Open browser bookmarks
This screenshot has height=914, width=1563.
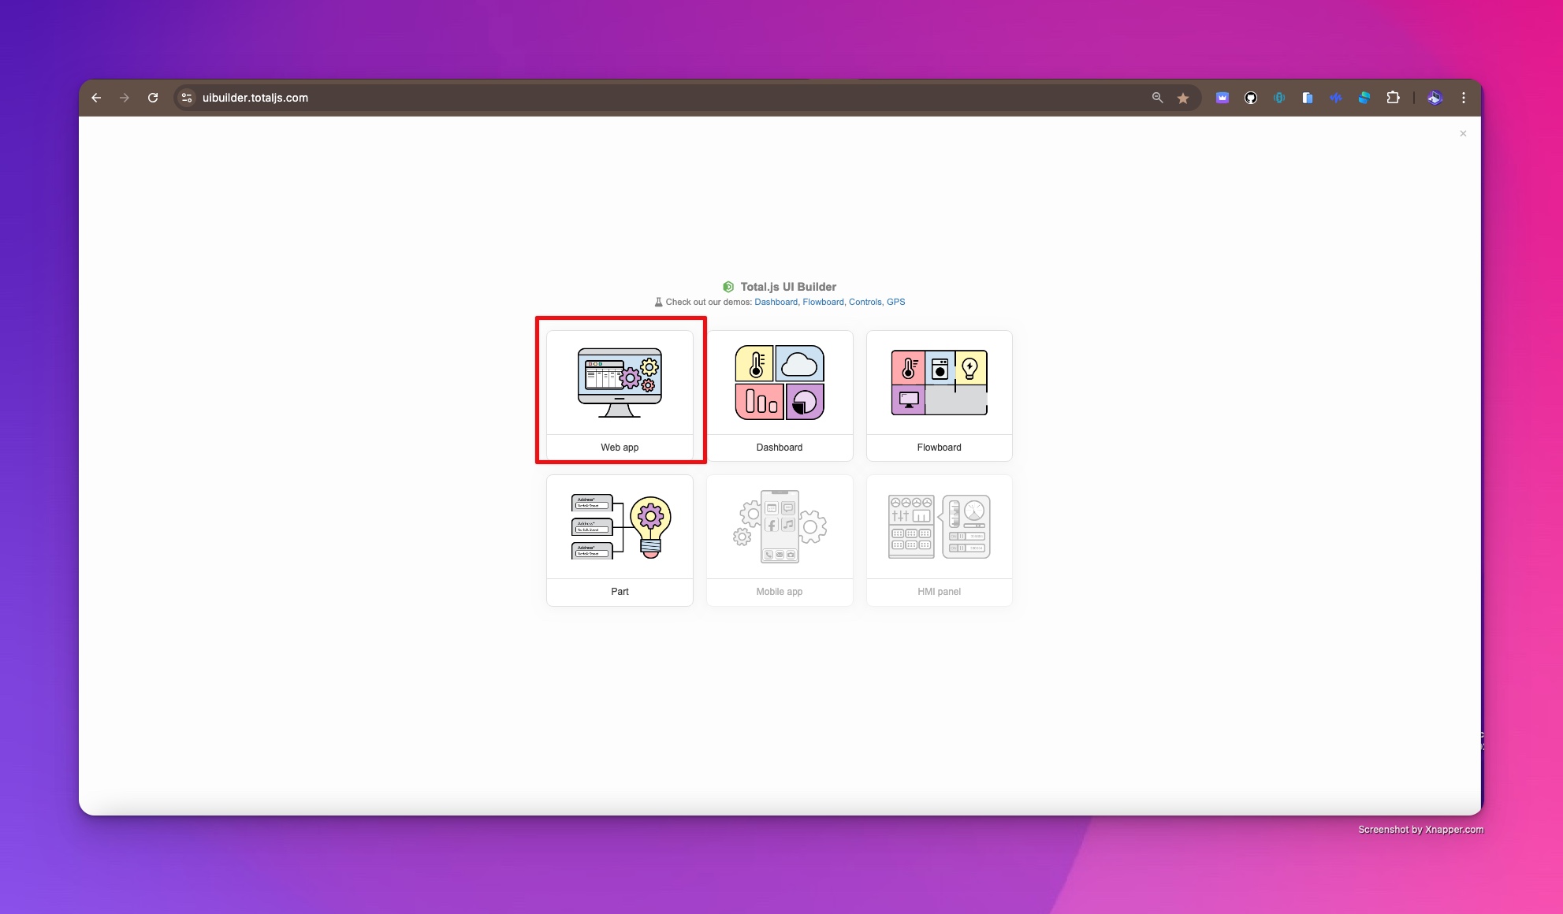coord(1184,98)
